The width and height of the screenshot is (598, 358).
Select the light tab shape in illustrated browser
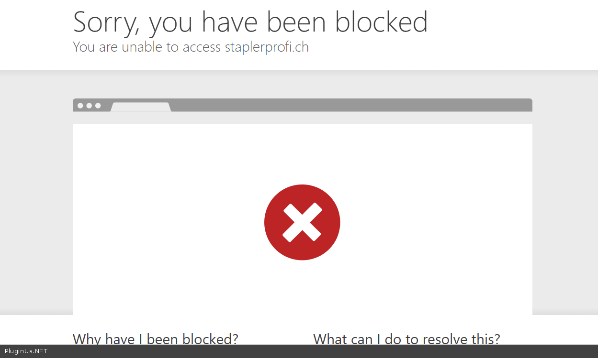point(141,107)
